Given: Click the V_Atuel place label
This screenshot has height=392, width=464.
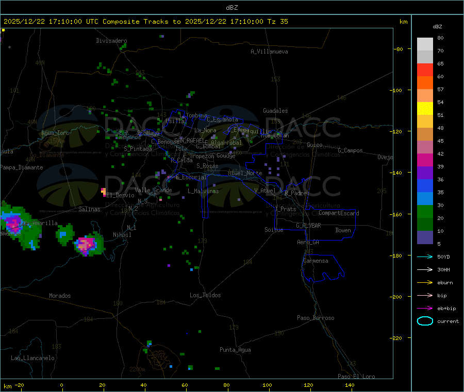Looking at the screenshot, I should (x=265, y=191).
